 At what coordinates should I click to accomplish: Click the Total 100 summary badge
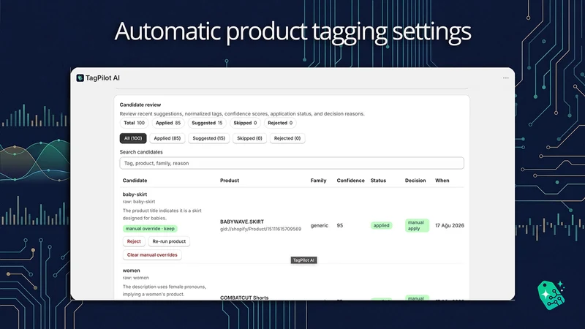135,123
